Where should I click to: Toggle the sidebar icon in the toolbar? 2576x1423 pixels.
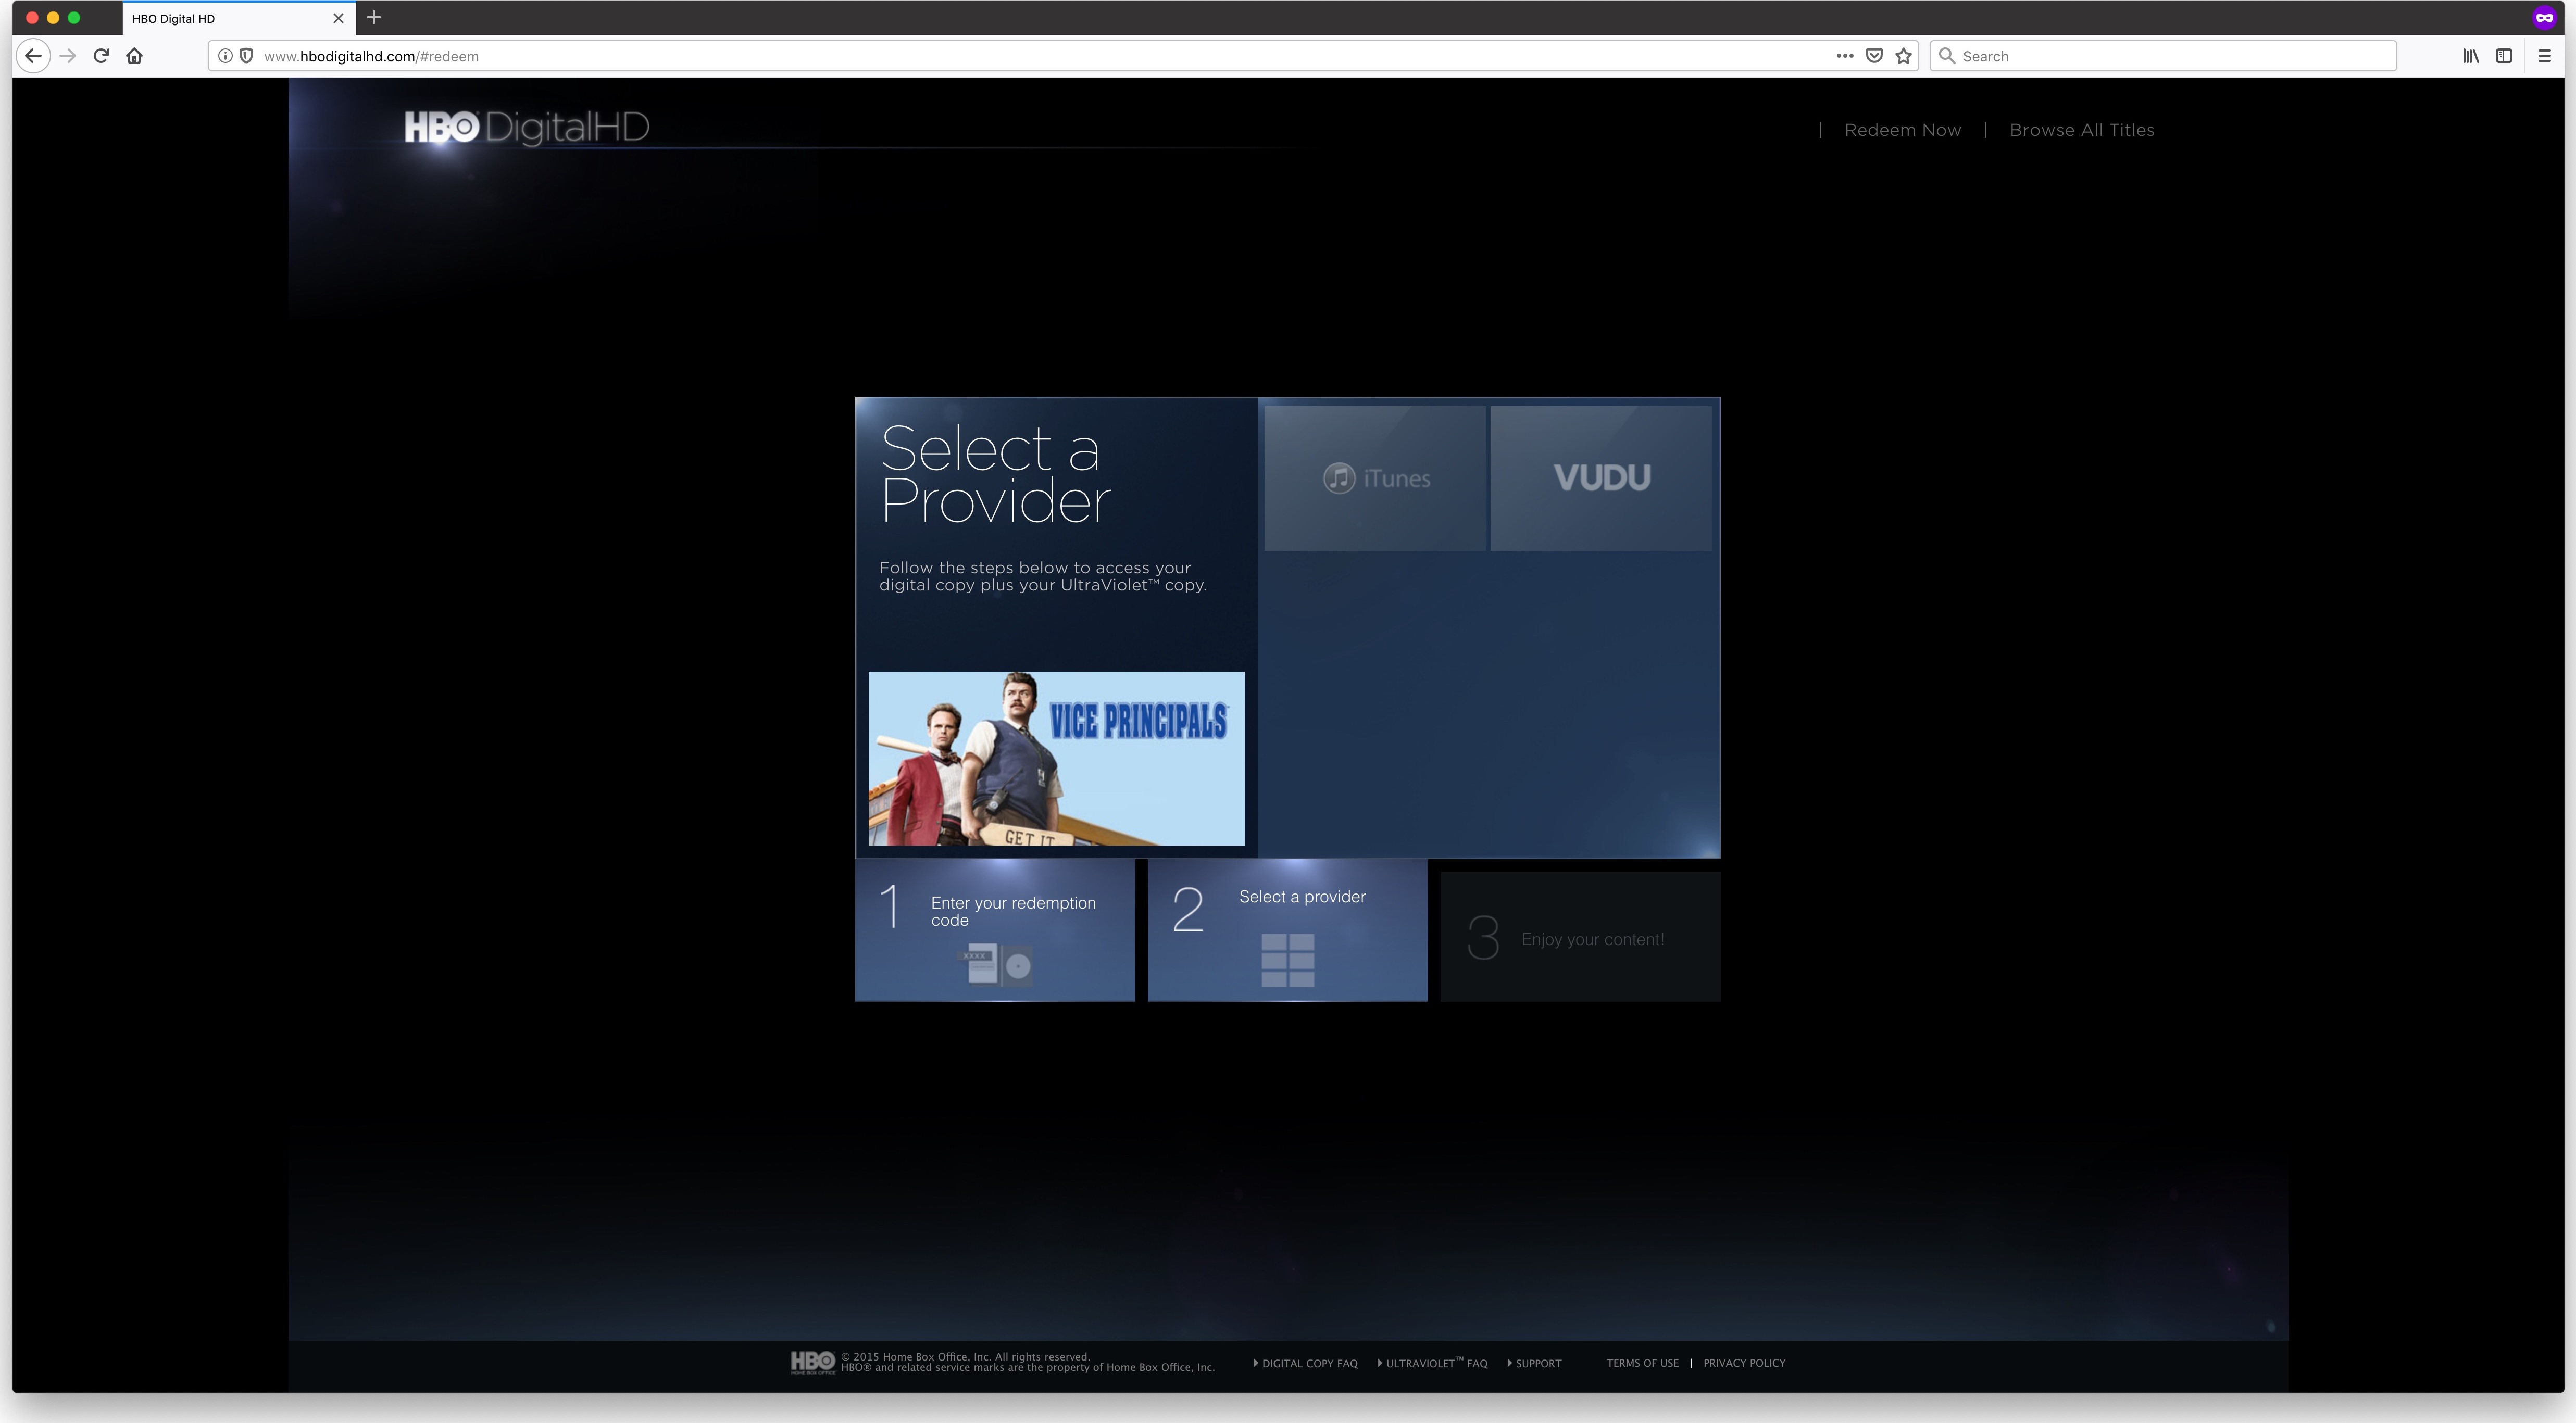tap(2504, 56)
